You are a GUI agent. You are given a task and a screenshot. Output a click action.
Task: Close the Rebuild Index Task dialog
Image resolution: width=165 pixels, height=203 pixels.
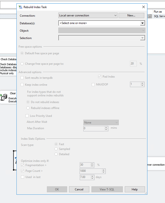coord(143,7)
